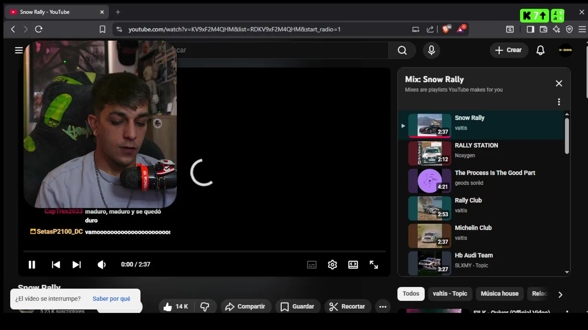Reload the page

pyautogui.click(x=39, y=29)
